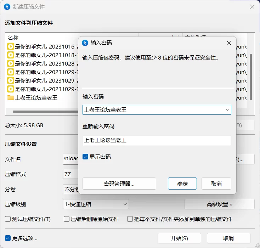260x248 pixels.
Task: Click the 密码管理器 button
Action: tap(119, 184)
